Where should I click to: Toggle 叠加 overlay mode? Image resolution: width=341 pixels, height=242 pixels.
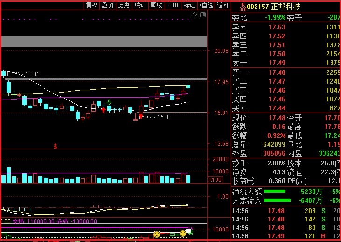tap(108, 5)
